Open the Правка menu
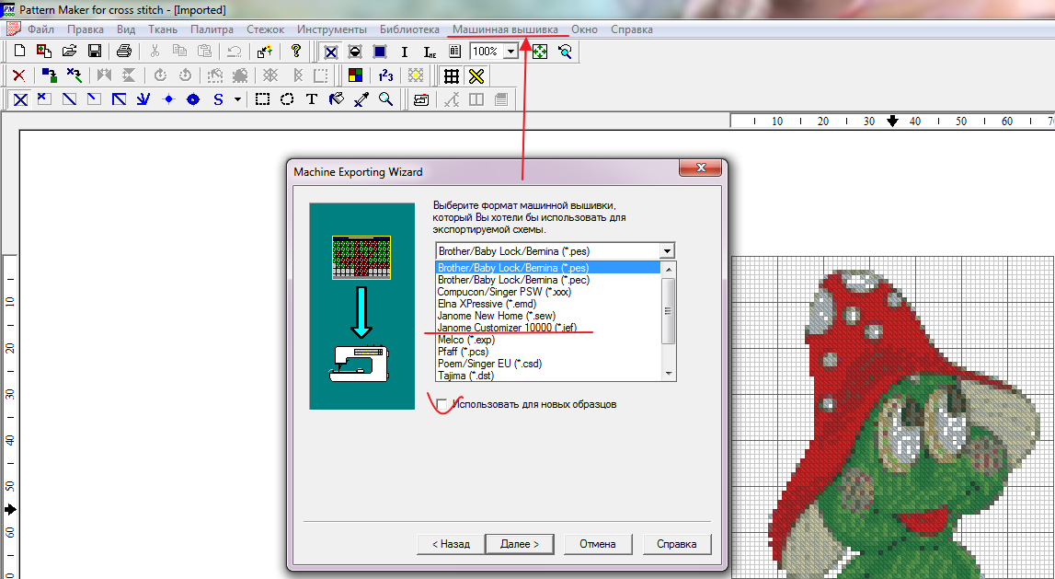 [x=86, y=29]
